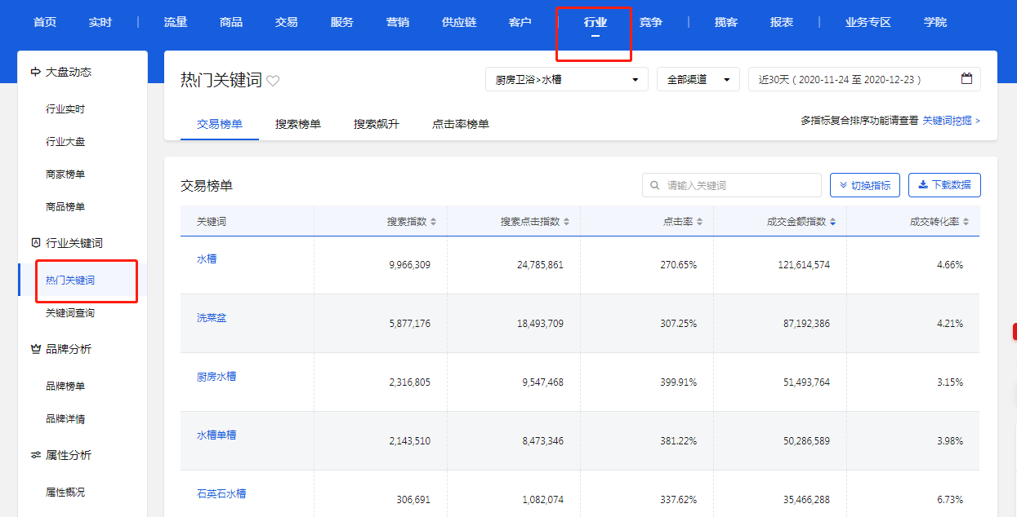Click the 切换指标 button
1017x517 pixels.
(864, 185)
